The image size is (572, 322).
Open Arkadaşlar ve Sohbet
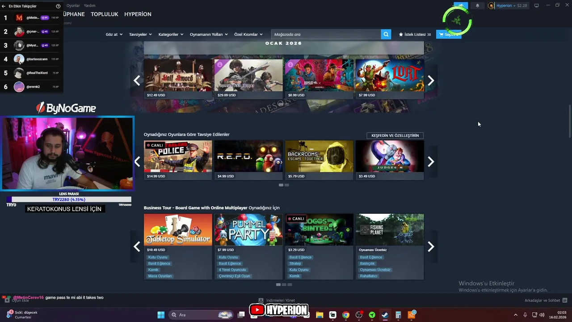(x=543, y=301)
